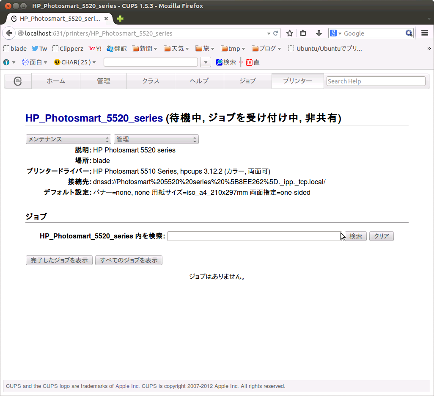Image resolution: width=434 pixels, height=396 pixels.
Task: Open the toolbar text field dropdown arrow
Action: coord(206,62)
